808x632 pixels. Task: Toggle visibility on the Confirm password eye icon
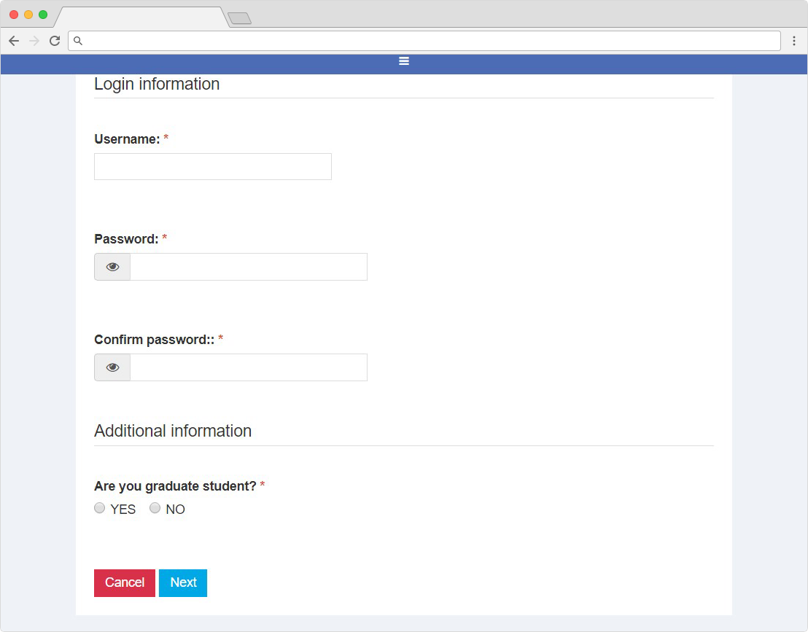[x=112, y=367]
